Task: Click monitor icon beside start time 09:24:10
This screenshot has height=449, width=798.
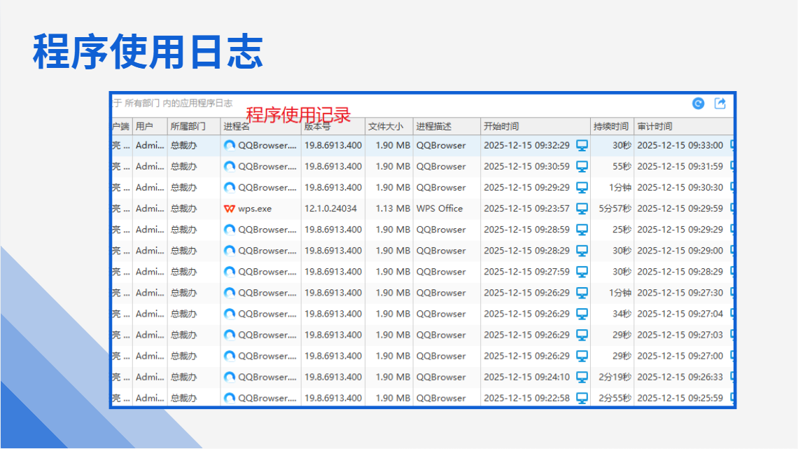Action: point(582,378)
